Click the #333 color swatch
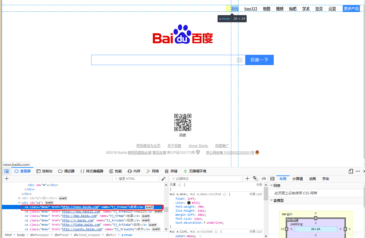The height and width of the screenshot is (238, 365). [189, 203]
